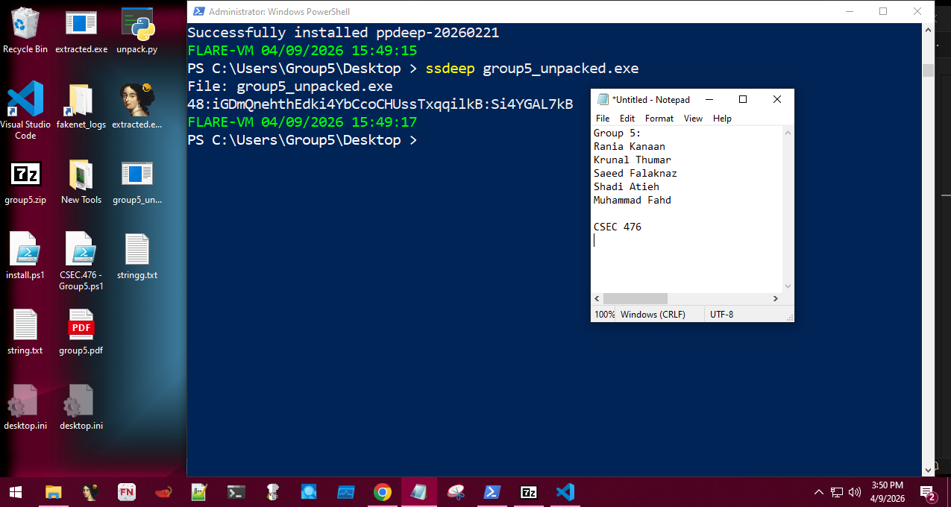Click Notepad vertical scrollbar down arrow

pos(788,286)
